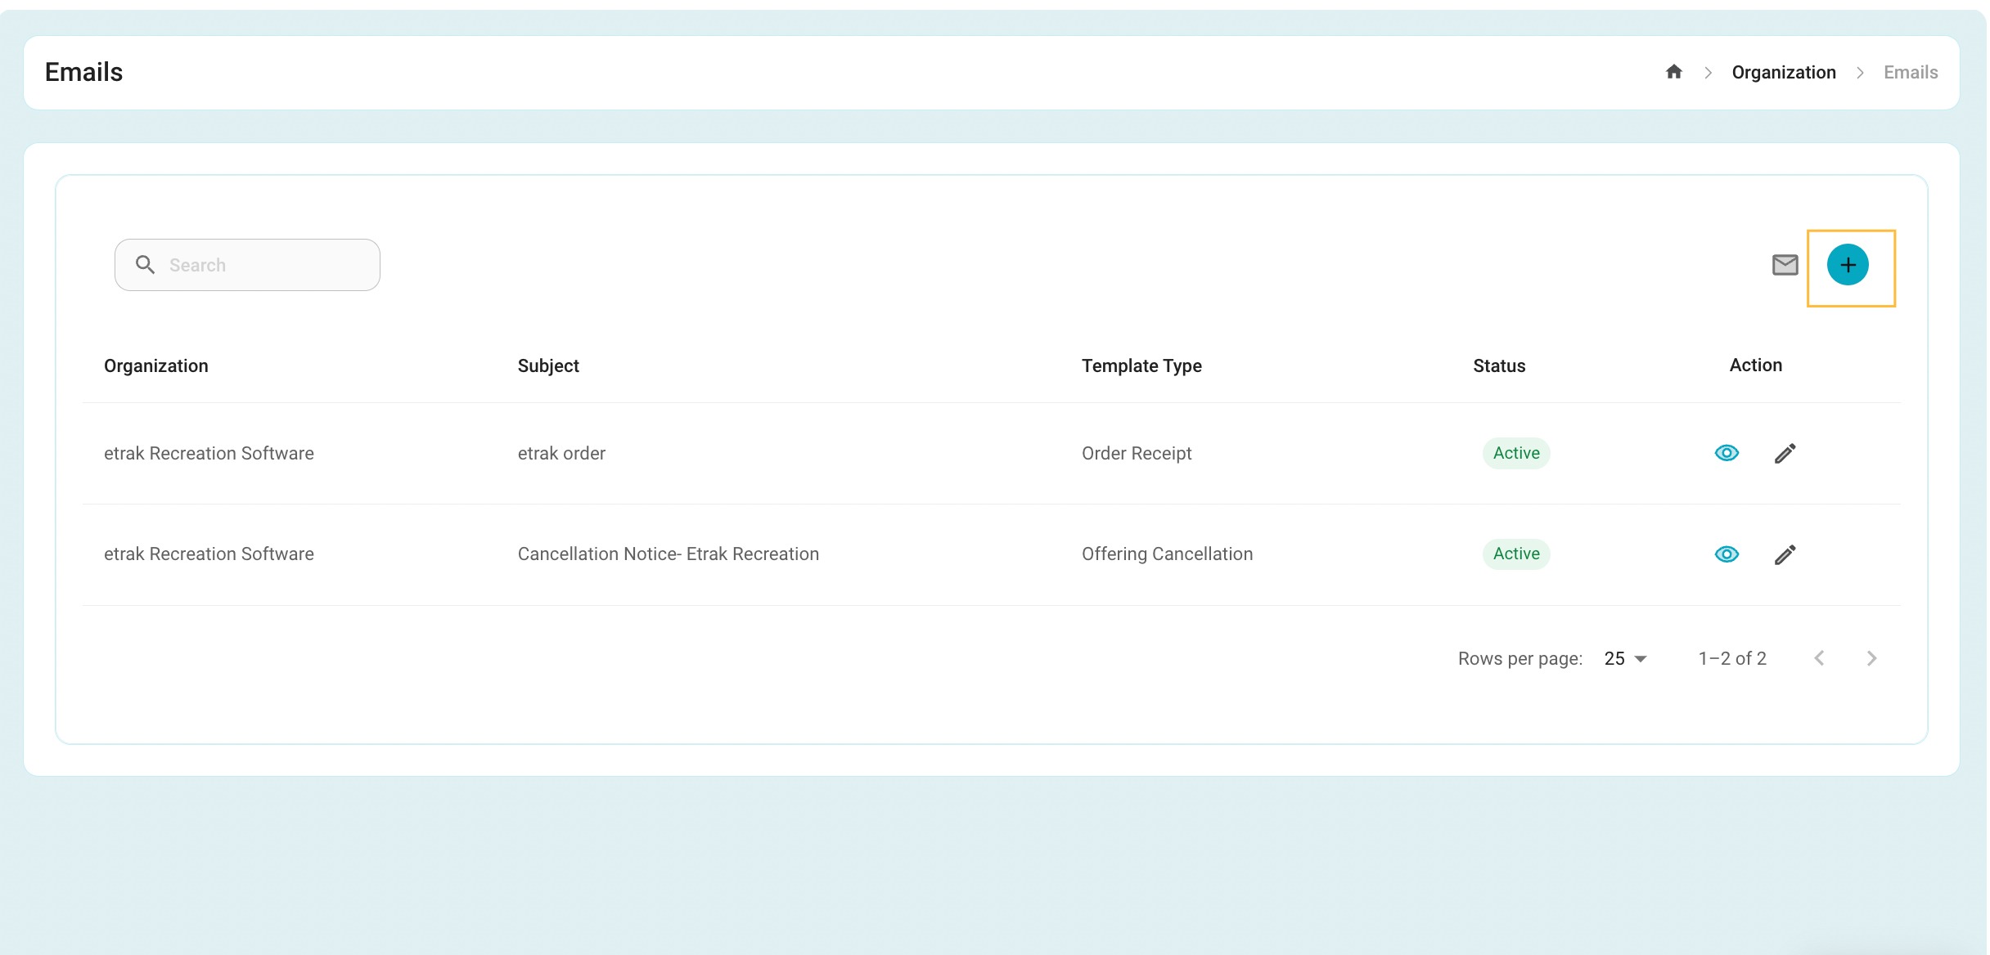The height and width of the screenshot is (955, 1990).
Task: Select the 'etrak order' subject cell
Action: pyautogui.click(x=561, y=453)
